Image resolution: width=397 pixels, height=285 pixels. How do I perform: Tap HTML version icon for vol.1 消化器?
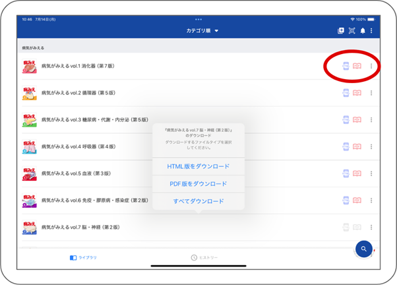click(346, 66)
